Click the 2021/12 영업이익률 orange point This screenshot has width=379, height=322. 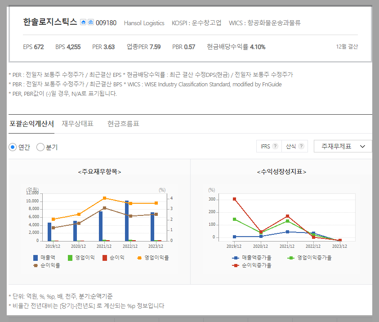coord(105,198)
